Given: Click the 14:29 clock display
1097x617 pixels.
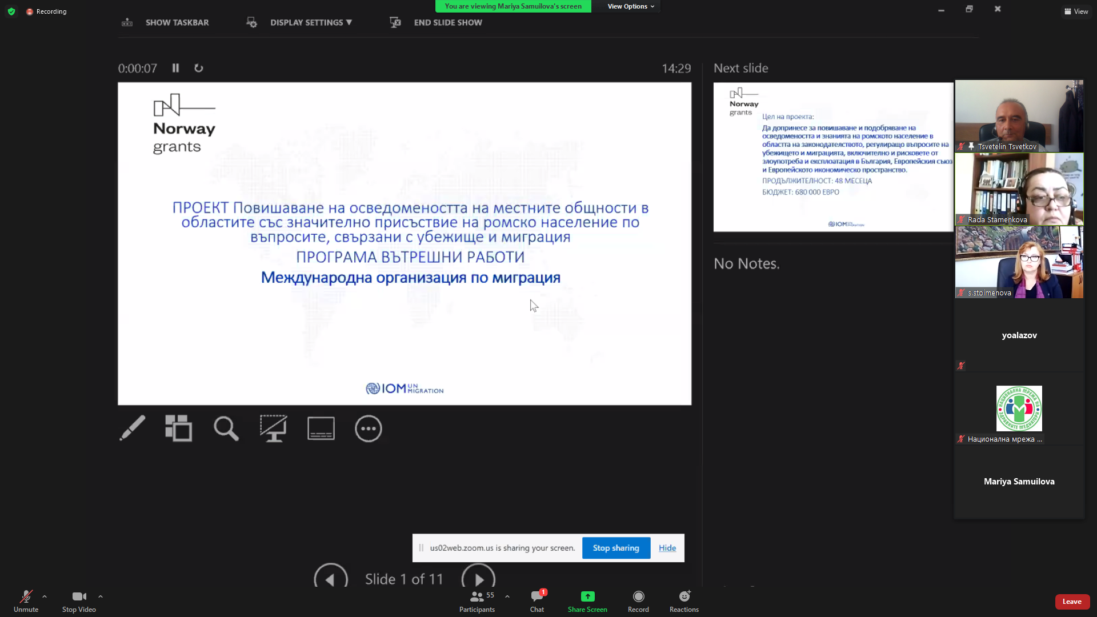Looking at the screenshot, I should tap(676, 69).
